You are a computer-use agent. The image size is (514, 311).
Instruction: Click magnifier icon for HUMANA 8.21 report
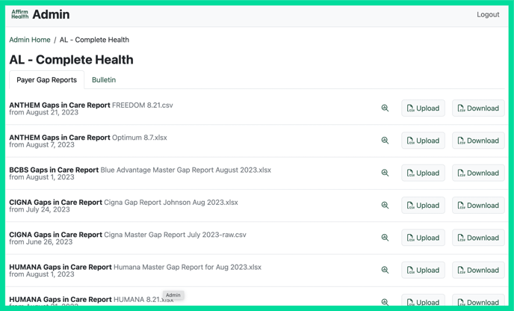coord(385,302)
